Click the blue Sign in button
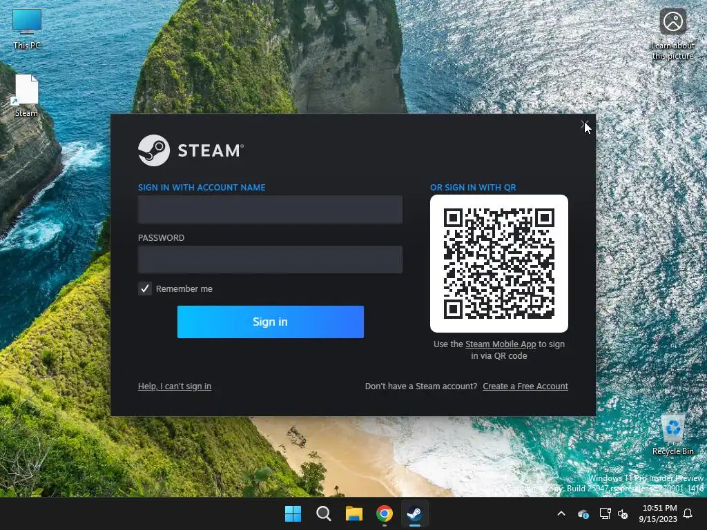The width and height of the screenshot is (707, 530). (271, 322)
